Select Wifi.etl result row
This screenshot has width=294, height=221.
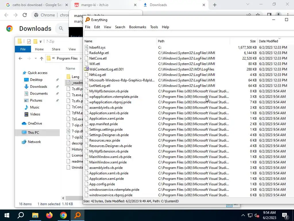(x=189, y=64)
